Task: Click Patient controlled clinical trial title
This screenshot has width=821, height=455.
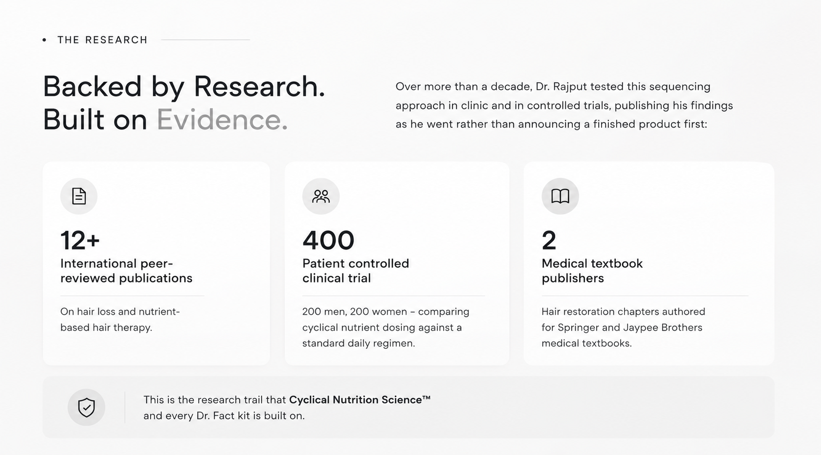Action: 355,271
